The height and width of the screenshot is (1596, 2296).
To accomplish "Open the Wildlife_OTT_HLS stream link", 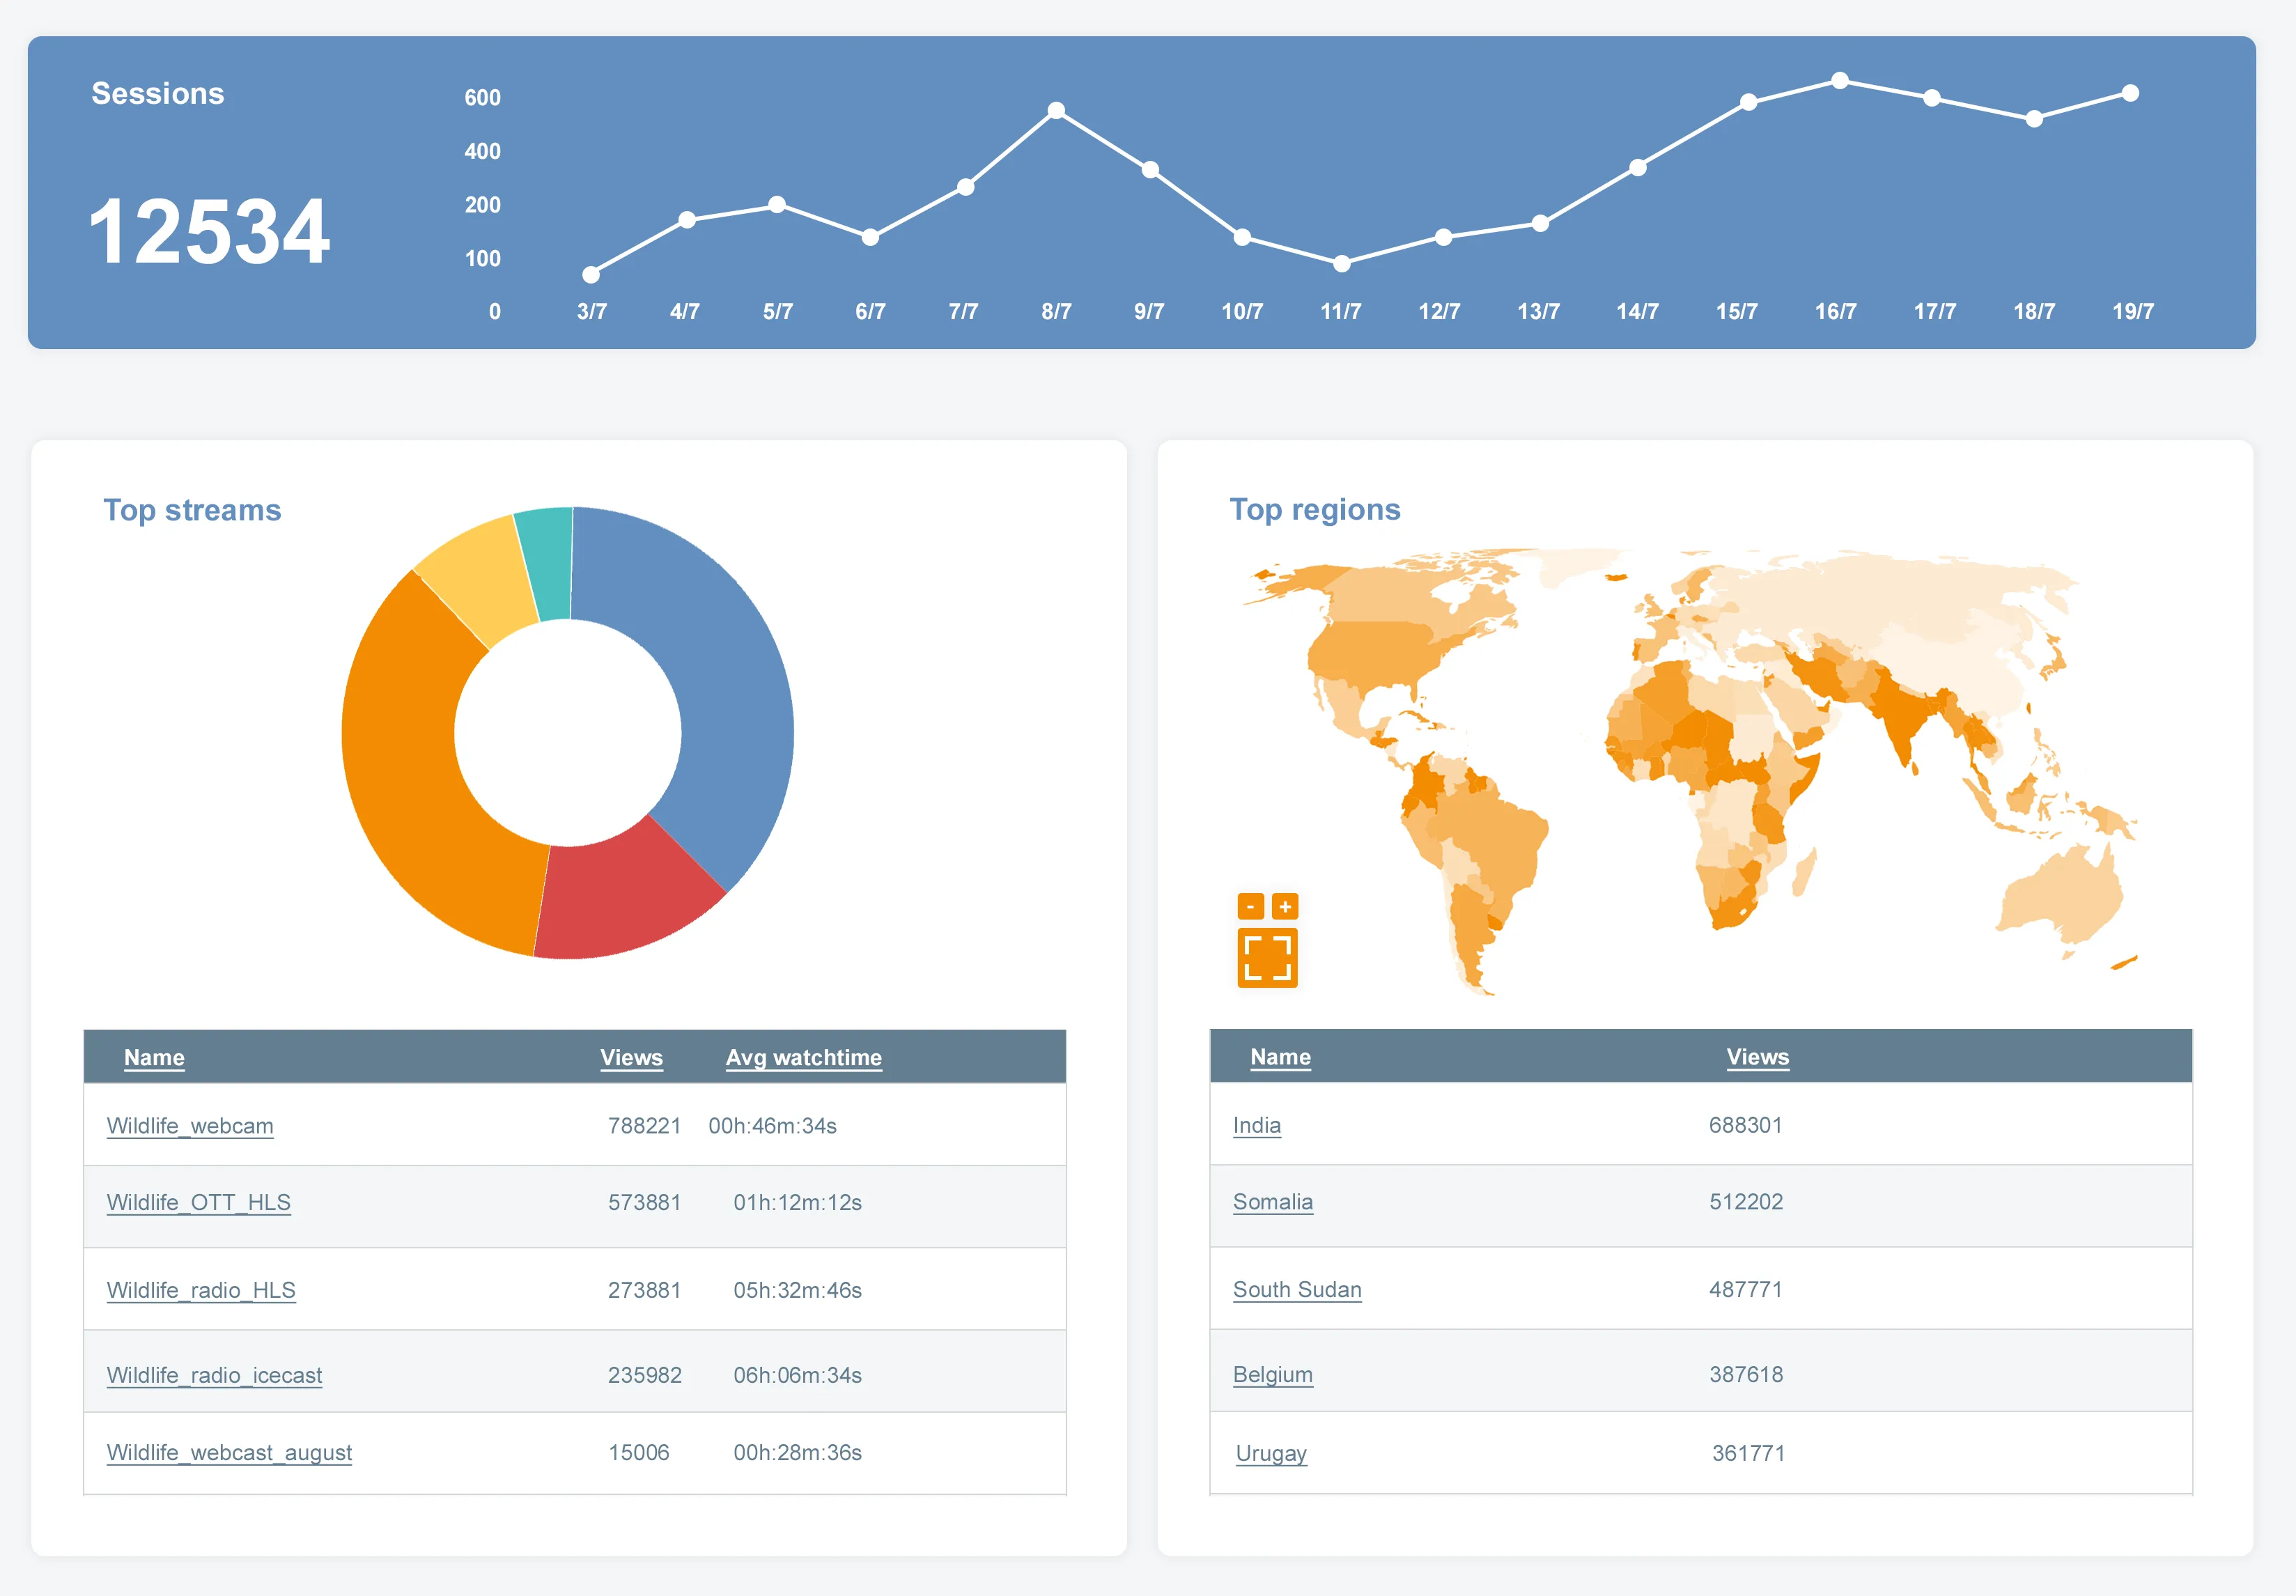I will point(198,1202).
